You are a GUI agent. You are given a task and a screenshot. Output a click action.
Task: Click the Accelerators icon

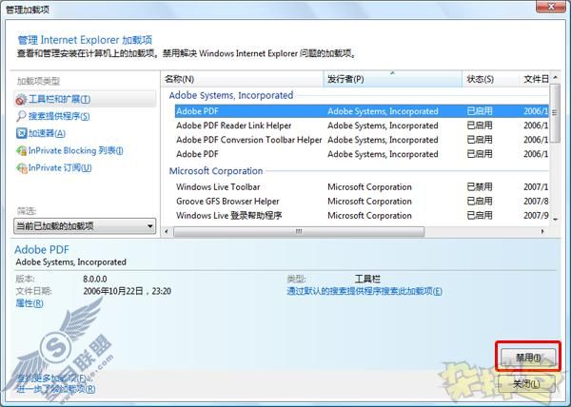pyautogui.click(x=21, y=133)
